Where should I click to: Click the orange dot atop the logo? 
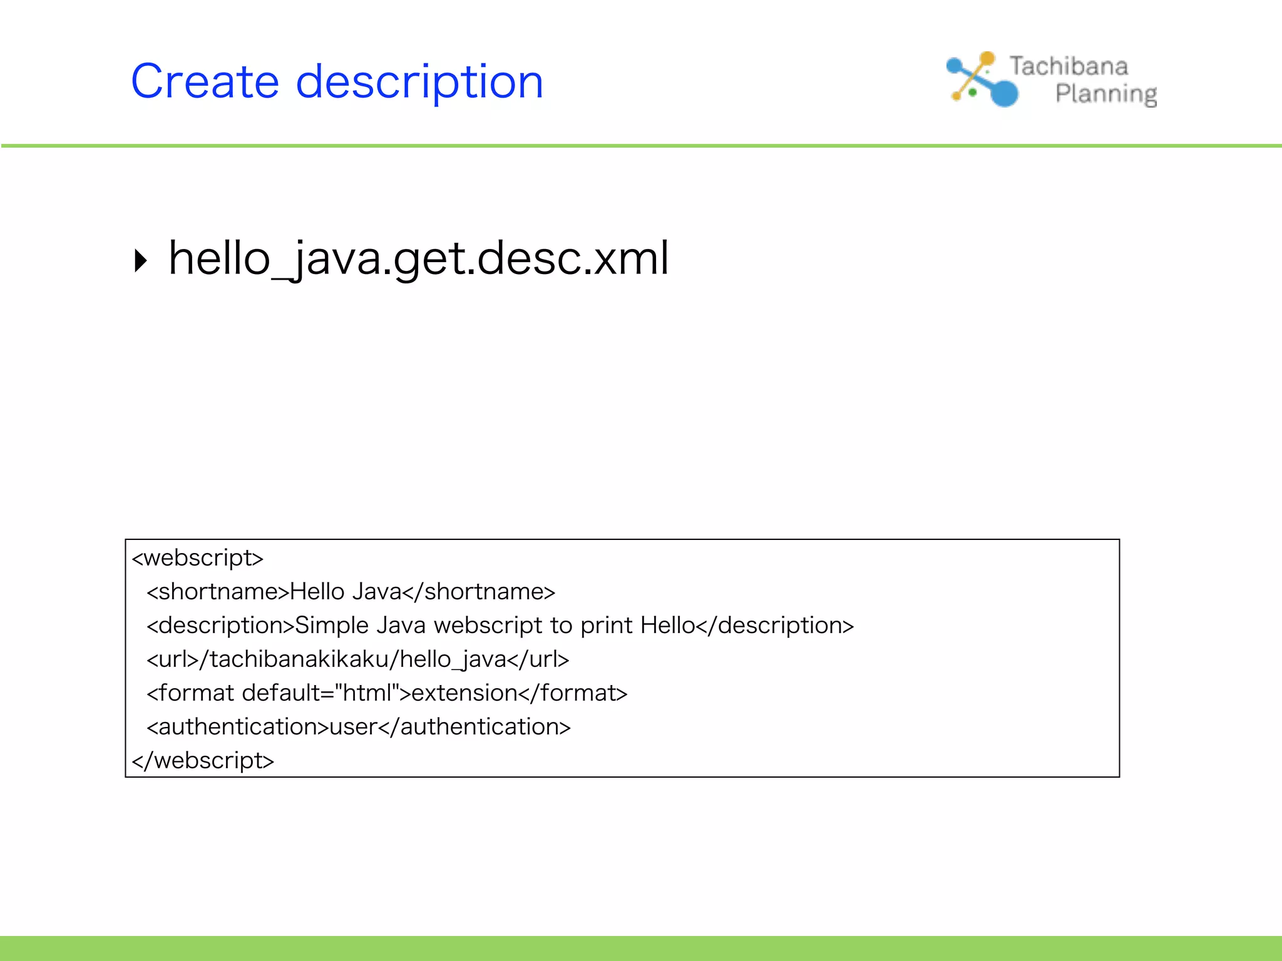[x=987, y=58]
